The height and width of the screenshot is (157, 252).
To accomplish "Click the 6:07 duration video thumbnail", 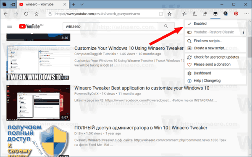I will [x=38, y=103].
